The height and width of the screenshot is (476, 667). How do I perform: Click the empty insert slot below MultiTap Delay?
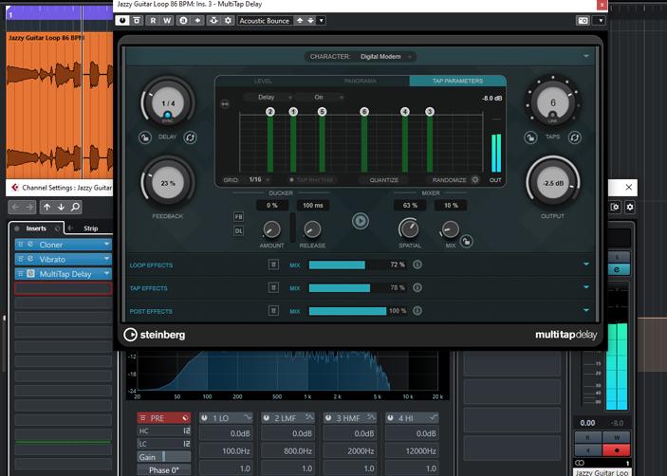63,288
